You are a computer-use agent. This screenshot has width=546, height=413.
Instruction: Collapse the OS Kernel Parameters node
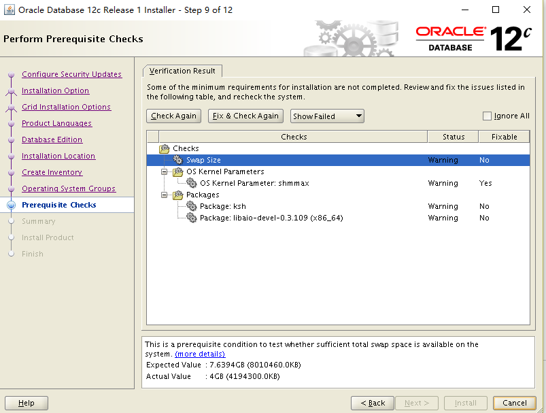[164, 172]
